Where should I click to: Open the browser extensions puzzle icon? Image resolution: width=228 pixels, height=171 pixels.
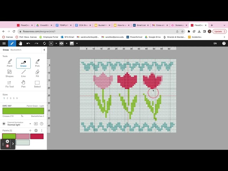click(189, 31)
